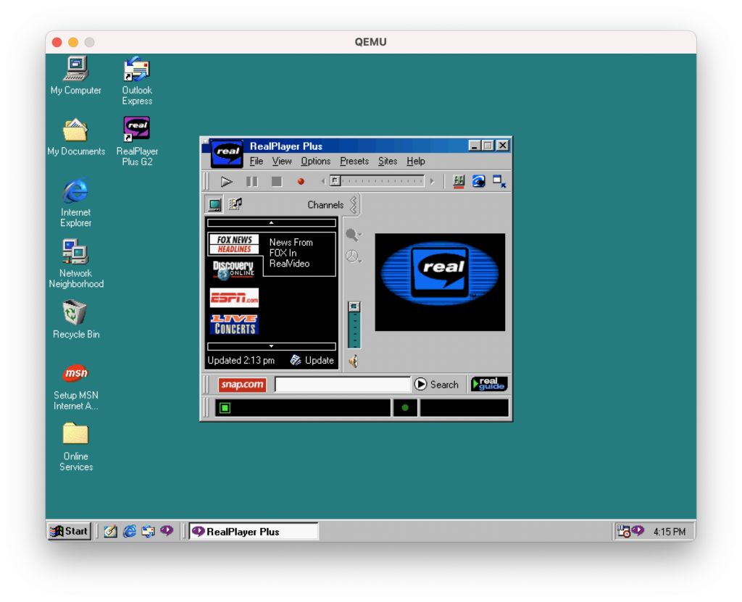Select the RealPlayer Plus G2 desktop shortcut

click(x=137, y=141)
